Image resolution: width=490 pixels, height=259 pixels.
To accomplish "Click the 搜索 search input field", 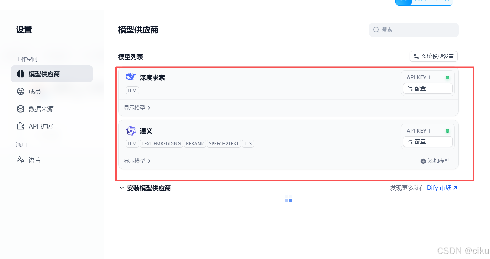I will [x=414, y=29].
